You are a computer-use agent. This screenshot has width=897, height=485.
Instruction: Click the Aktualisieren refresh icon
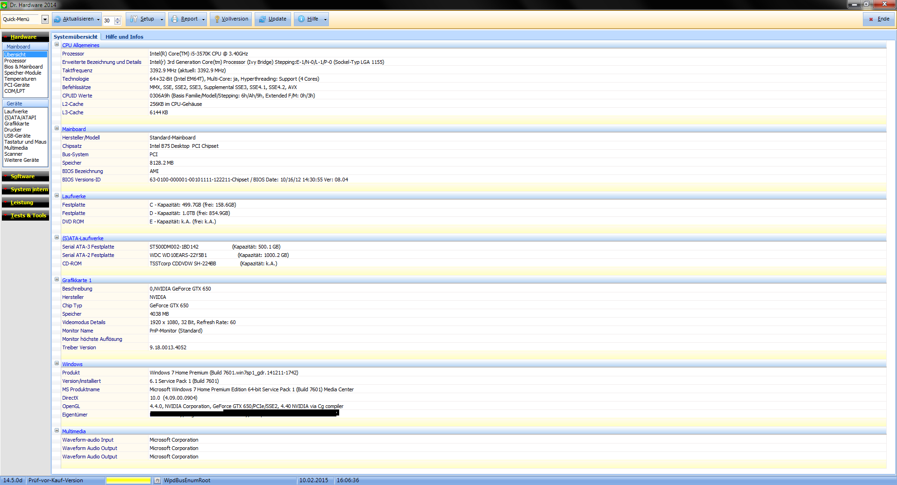click(57, 19)
